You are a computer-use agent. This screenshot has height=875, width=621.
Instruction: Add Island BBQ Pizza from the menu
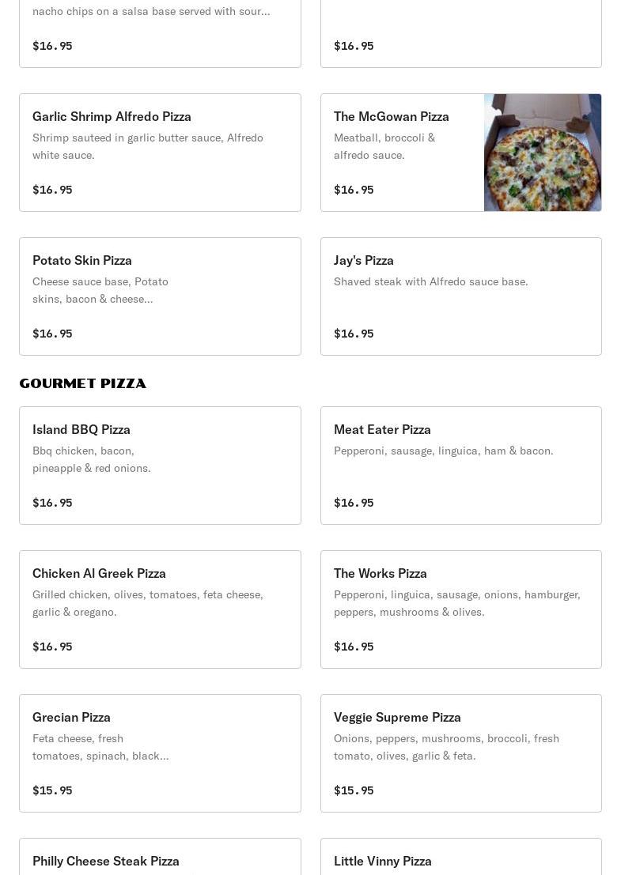click(x=160, y=466)
